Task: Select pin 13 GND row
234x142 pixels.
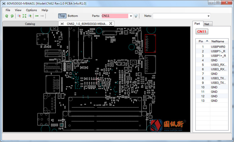Action: point(212,101)
